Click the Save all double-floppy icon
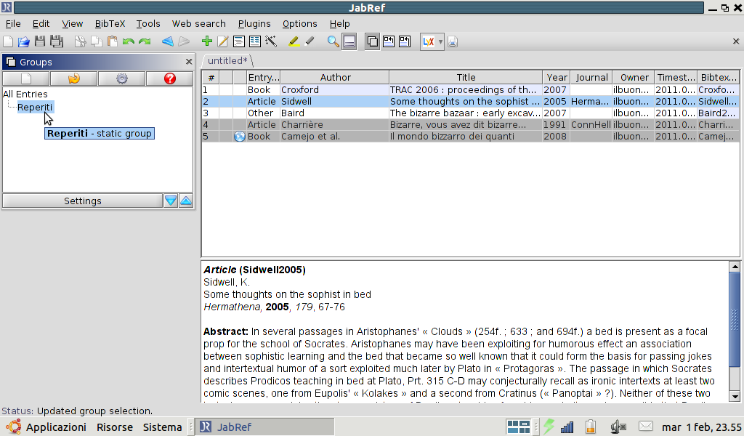Image resolution: width=744 pixels, height=436 pixels. click(57, 41)
